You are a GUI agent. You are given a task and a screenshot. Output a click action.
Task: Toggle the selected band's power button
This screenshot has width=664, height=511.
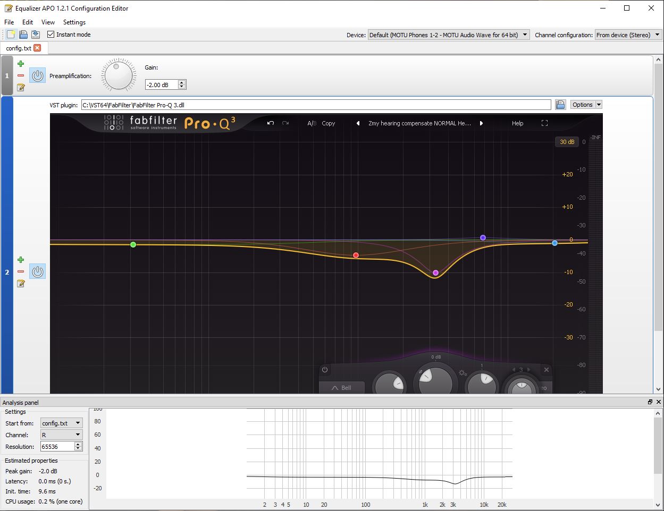click(x=325, y=370)
